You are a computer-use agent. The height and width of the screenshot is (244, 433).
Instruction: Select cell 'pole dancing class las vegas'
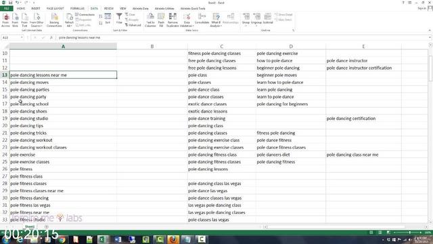point(221,184)
